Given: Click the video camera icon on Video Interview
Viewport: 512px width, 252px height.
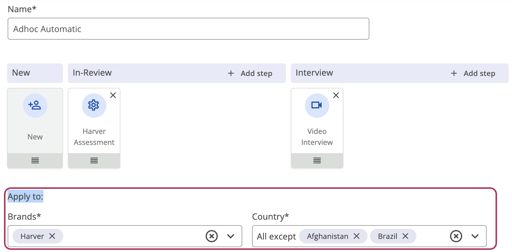Looking at the screenshot, I should coord(317,105).
